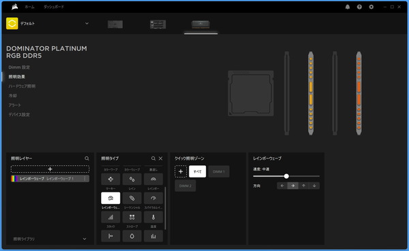The width and height of the screenshot is (409, 251).
Task: Select the orange-lit DIMM module in preview
Action: pos(359,93)
